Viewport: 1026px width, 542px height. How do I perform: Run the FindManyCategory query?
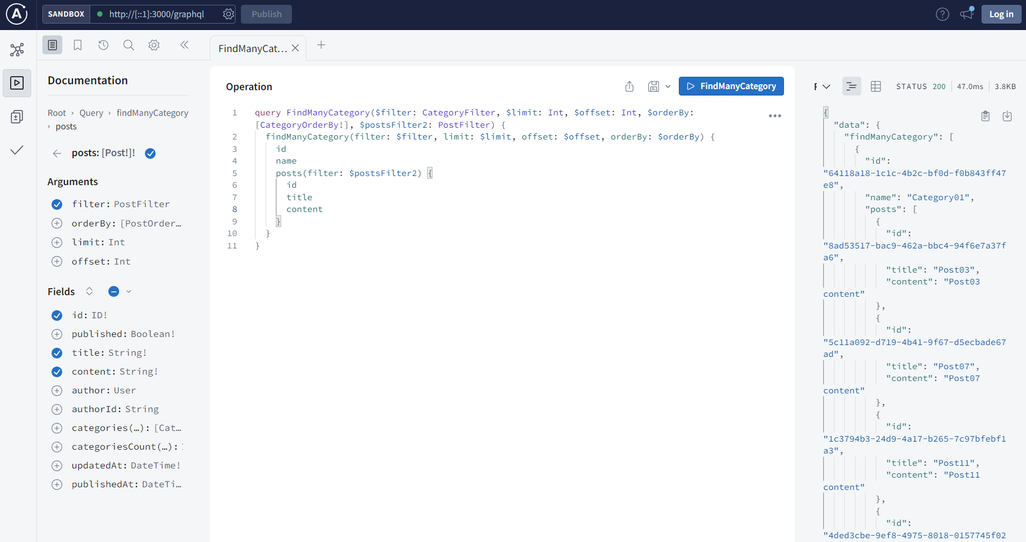[x=731, y=86]
